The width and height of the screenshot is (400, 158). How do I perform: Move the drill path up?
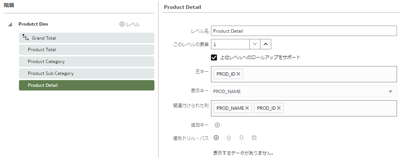229,138
